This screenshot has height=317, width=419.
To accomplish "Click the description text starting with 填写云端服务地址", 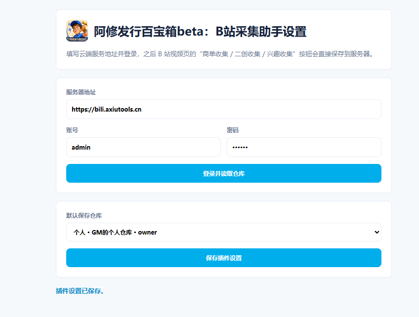I will point(220,54).
